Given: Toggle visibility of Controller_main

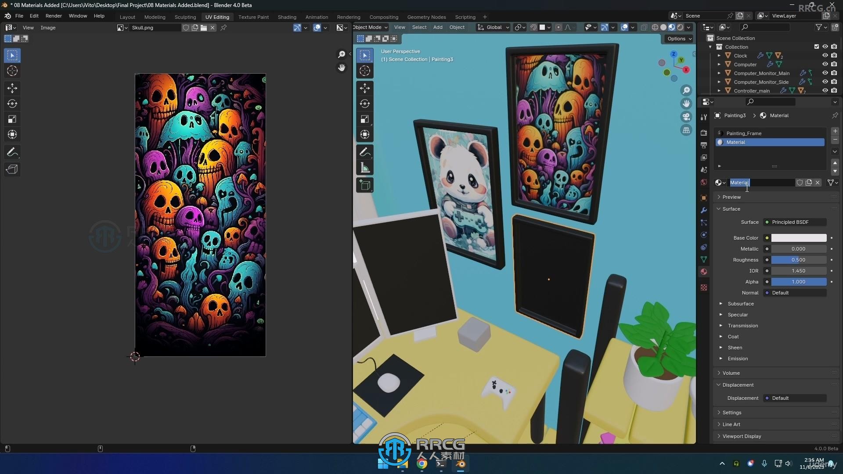Looking at the screenshot, I should coord(824,90).
